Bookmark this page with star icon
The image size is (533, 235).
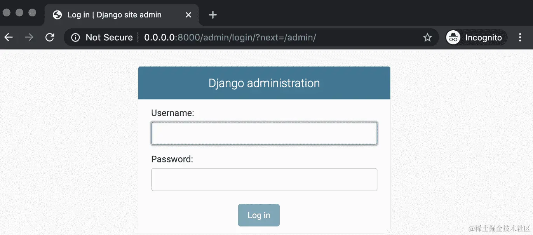(427, 37)
